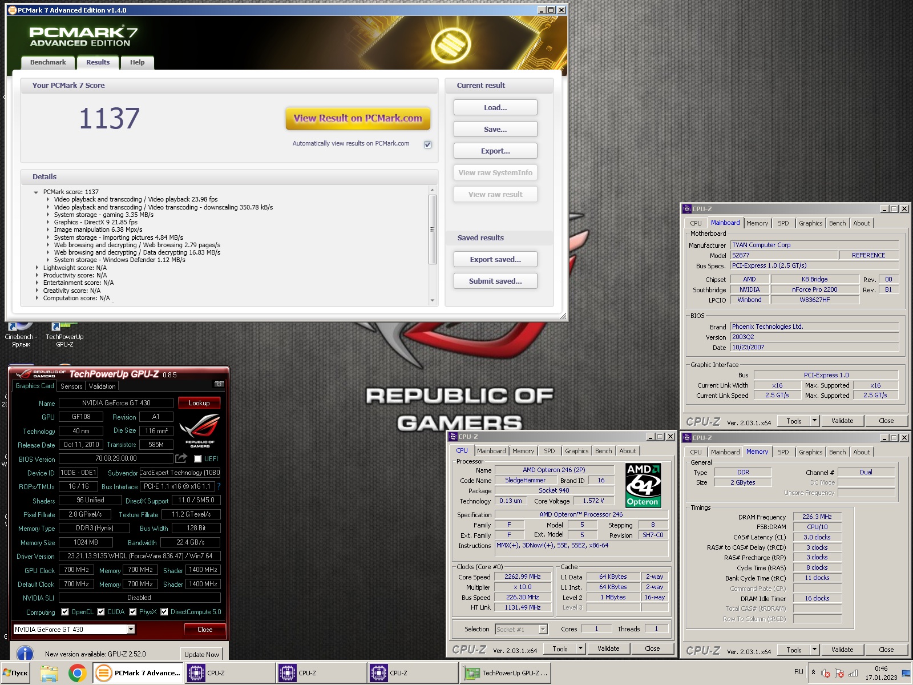Open the Пуск start menu button
This screenshot has width=913, height=685.
click(x=15, y=673)
